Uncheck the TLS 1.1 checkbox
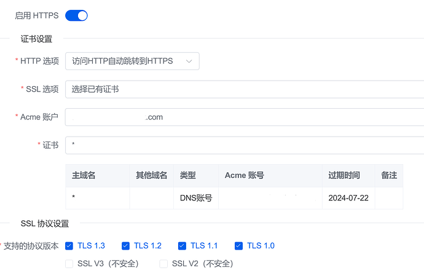The width and height of the screenshot is (424, 273). click(182, 246)
